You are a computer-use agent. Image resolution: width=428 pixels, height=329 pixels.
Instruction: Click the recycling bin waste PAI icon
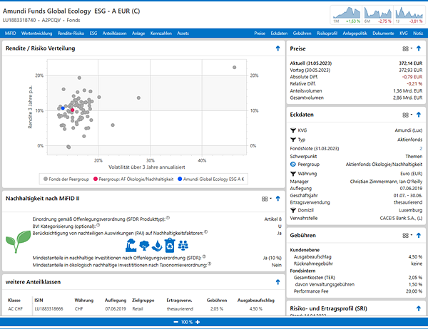(170, 245)
